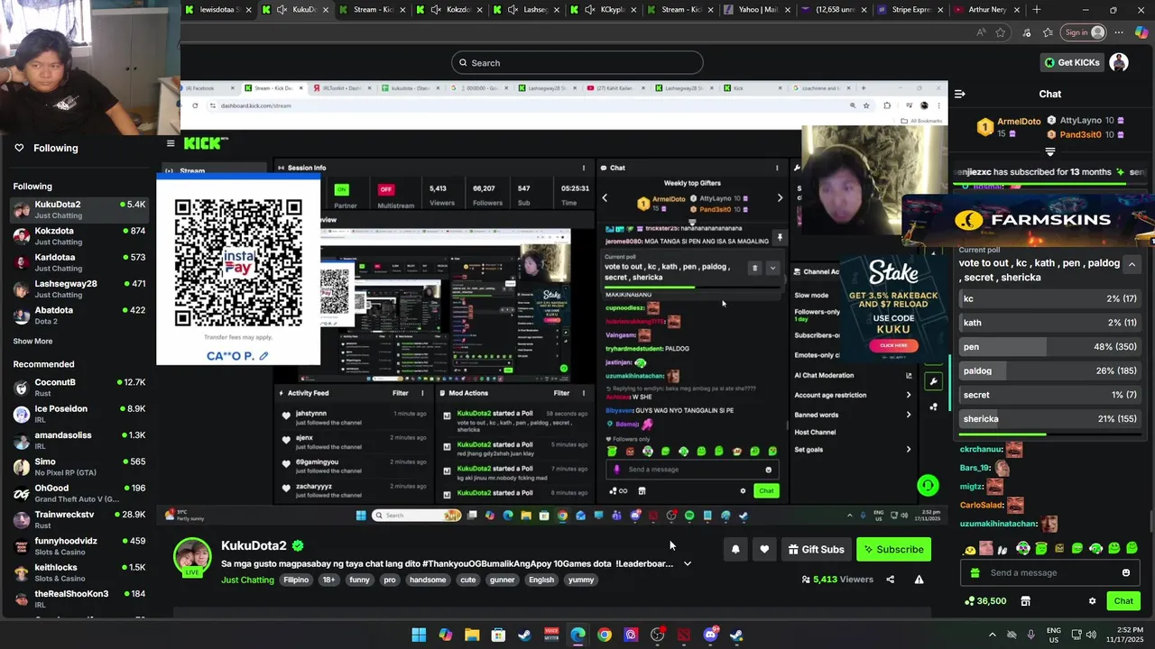Open chat settings gear icon
This screenshot has width=1155, height=649.
pos(1092,601)
